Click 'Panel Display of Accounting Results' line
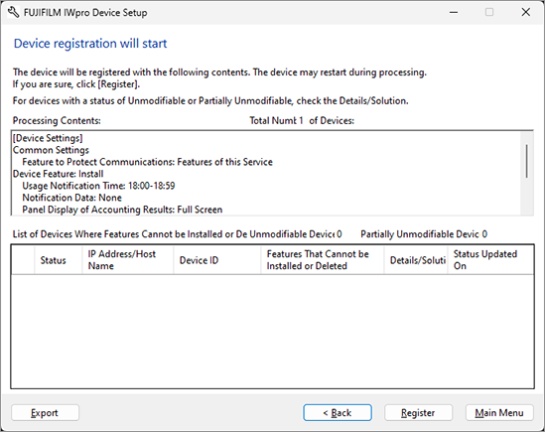This screenshot has height=432, width=545. coord(122,210)
